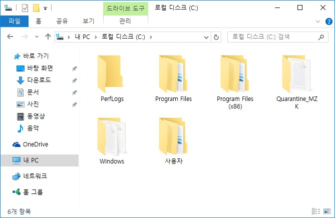Open the address bar history dropdown
Image resolution: width=335 pixels, height=218 pixels.
[x=206, y=37]
